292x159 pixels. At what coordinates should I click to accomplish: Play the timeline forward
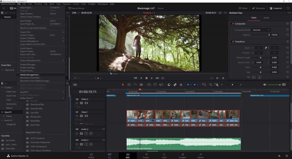[x=152, y=78]
